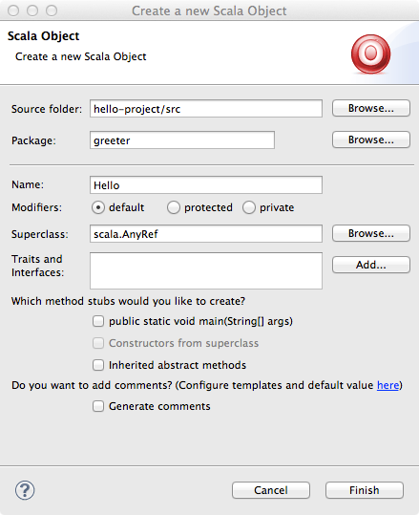Image resolution: width=419 pixels, height=515 pixels.
Task: Browse for the Superclass
Action: tap(371, 233)
